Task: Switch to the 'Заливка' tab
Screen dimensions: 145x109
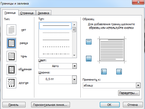Action: (43, 13)
